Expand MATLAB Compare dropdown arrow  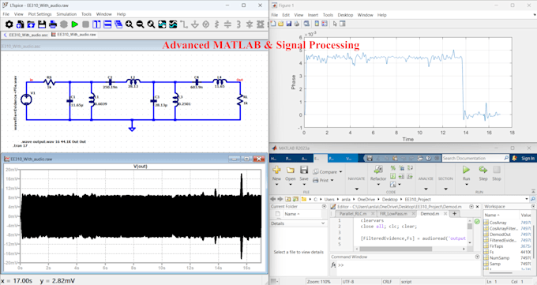click(341, 172)
